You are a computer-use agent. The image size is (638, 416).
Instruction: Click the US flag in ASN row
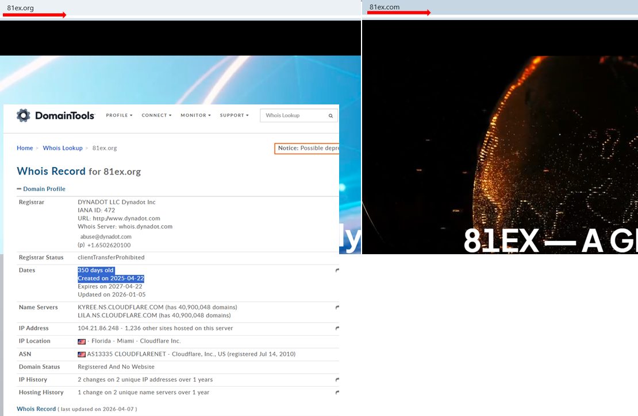point(82,355)
